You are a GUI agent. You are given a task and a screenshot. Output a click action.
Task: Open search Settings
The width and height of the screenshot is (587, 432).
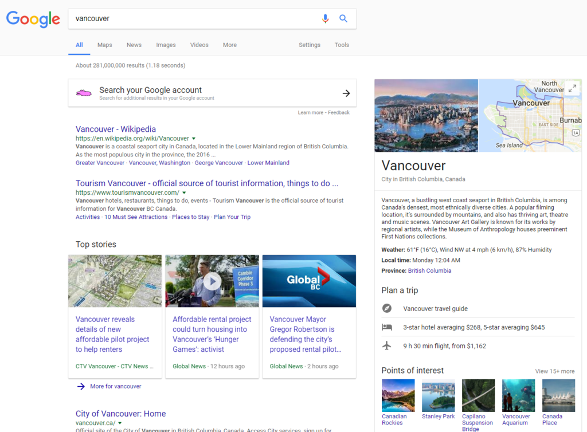click(x=310, y=45)
